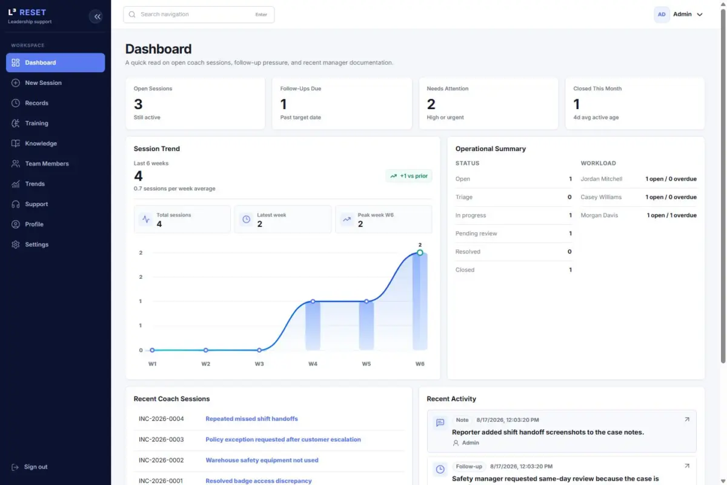
Task: Click the search magnifier icon
Action: point(132,15)
